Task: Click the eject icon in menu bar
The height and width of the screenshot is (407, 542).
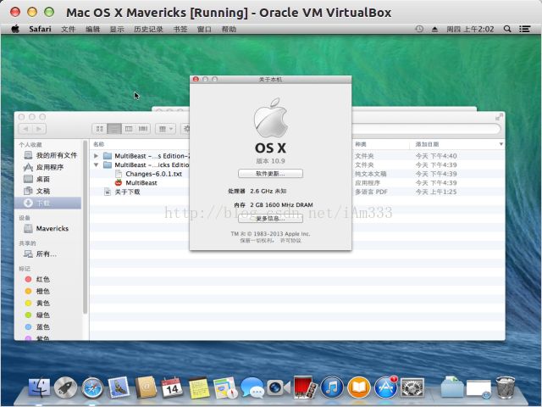Action: (x=434, y=30)
